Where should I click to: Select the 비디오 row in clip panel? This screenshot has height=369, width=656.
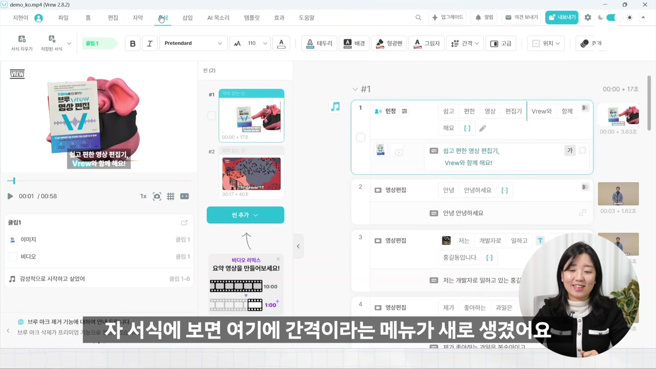pos(99,257)
